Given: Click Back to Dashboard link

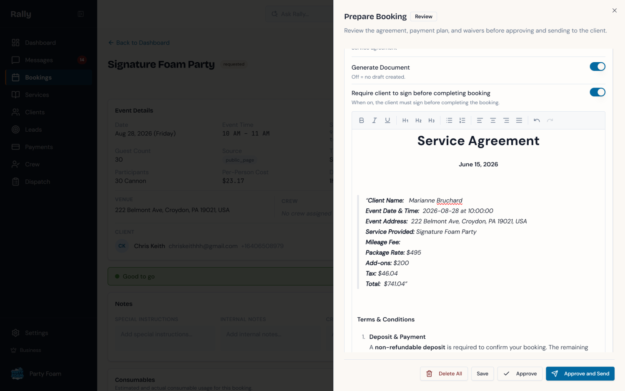Looking at the screenshot, I should (139, 43).
